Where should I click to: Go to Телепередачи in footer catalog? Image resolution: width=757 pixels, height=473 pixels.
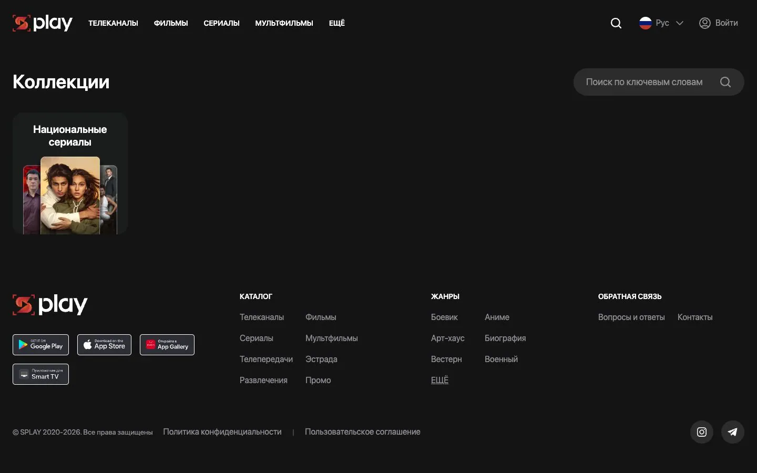[x=266, y=359]
